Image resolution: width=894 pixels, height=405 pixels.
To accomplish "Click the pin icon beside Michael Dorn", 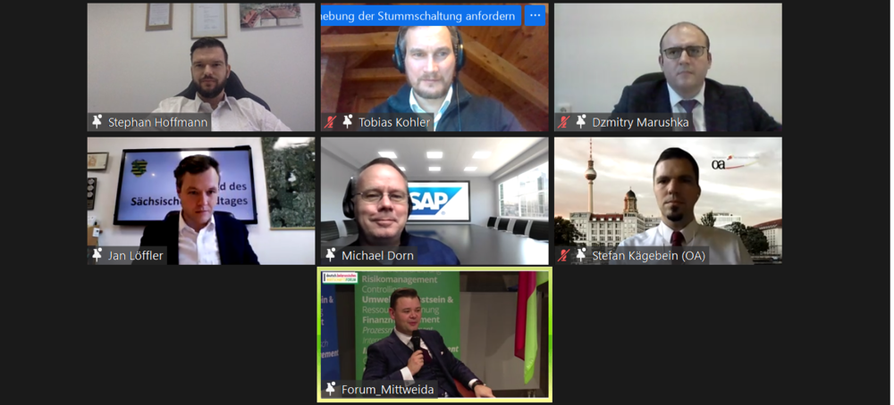I will pyautogui.click(x=330, y=255).
